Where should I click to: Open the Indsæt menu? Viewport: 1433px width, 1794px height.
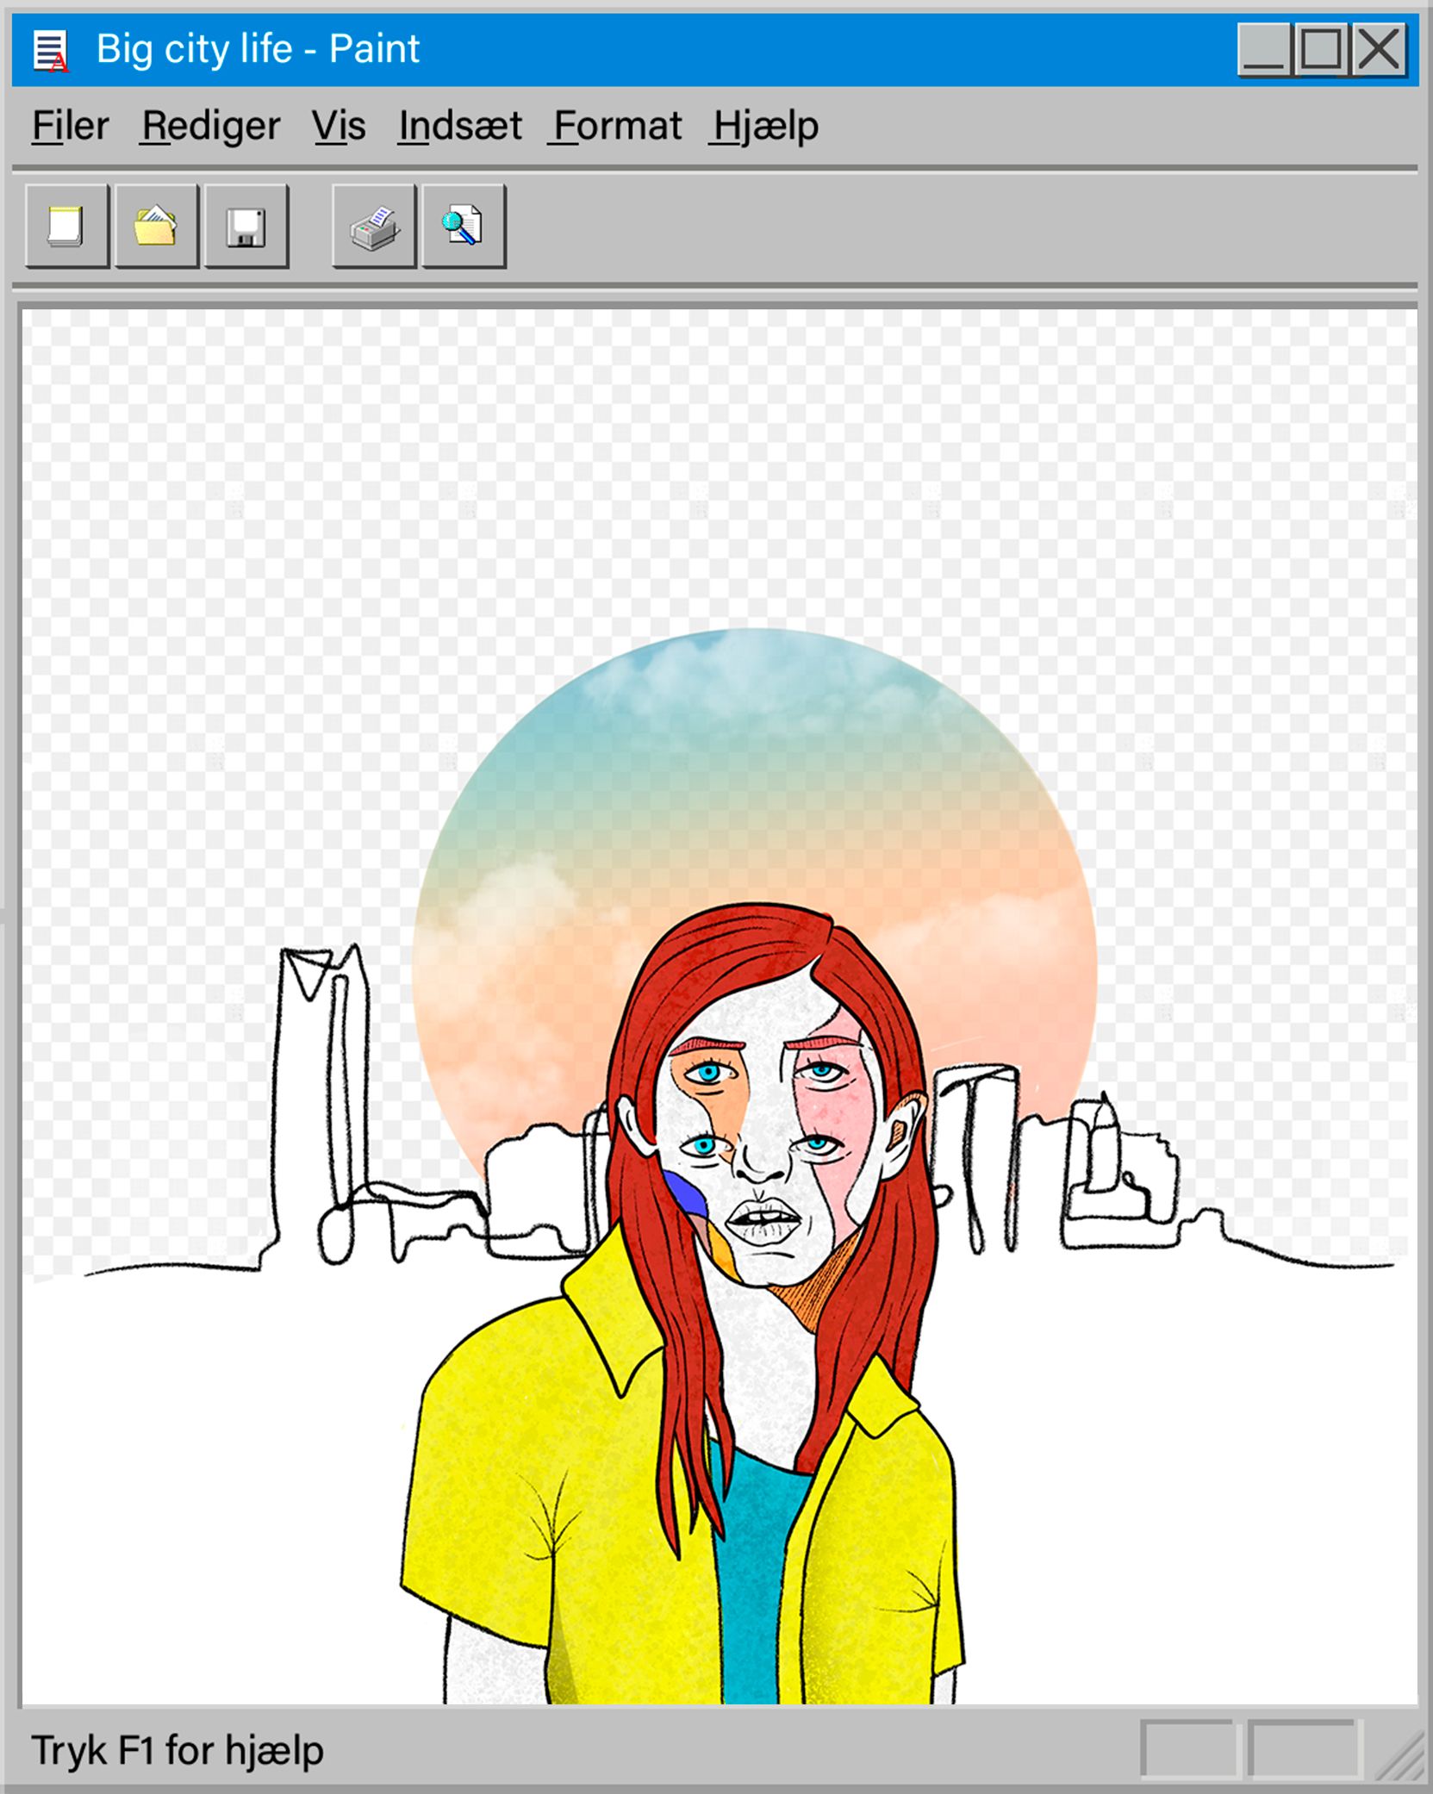(460, 126)
